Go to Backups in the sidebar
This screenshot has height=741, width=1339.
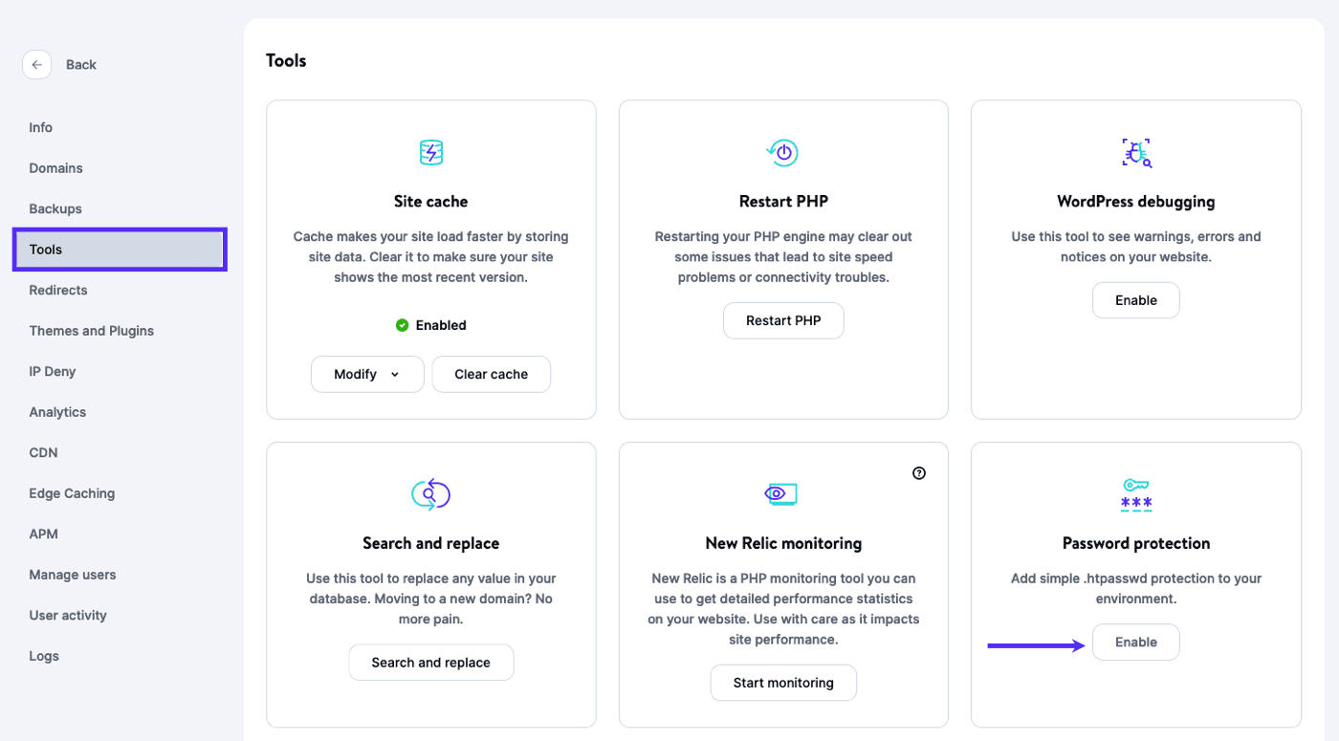pos(55,208)
